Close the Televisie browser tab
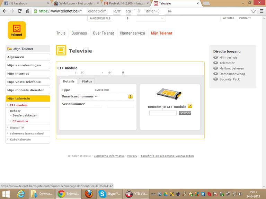 tap(198, 3)
